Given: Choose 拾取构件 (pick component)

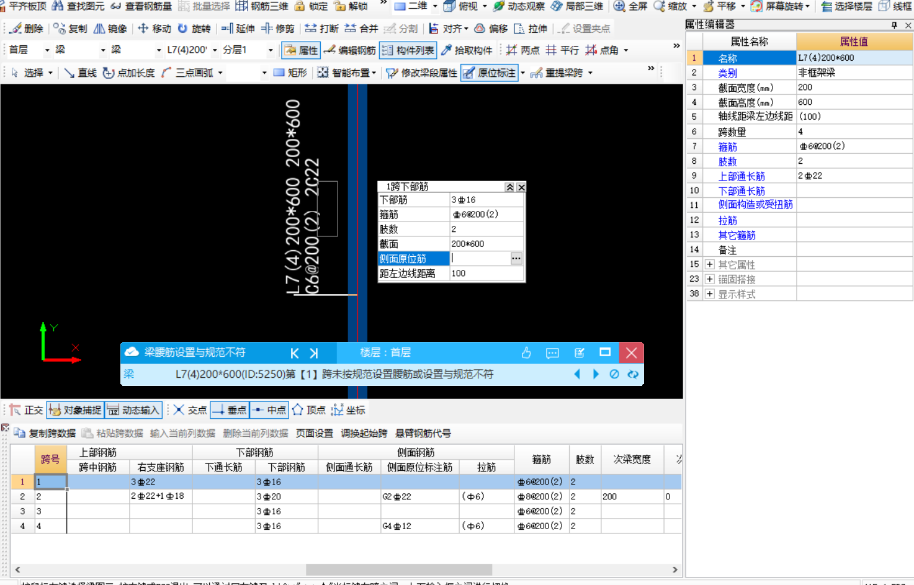Looking at the screenshot, I should tap(466, 50).
